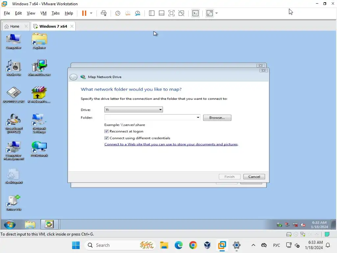Close the Windows 7 x64 tab
337x253 pixels.
click(x=72, y=26)
